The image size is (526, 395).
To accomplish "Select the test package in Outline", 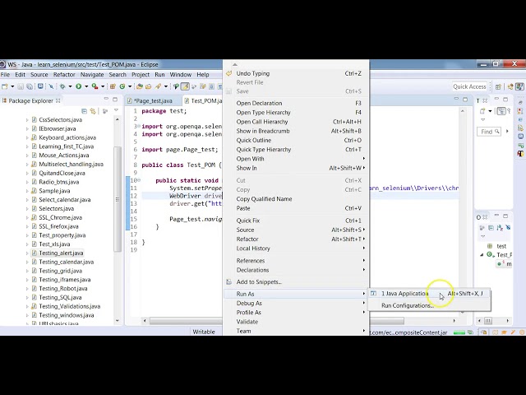I will pos(497,246).
